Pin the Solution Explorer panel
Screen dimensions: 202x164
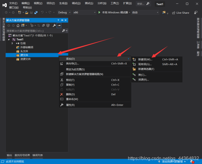tap(62, 20)
